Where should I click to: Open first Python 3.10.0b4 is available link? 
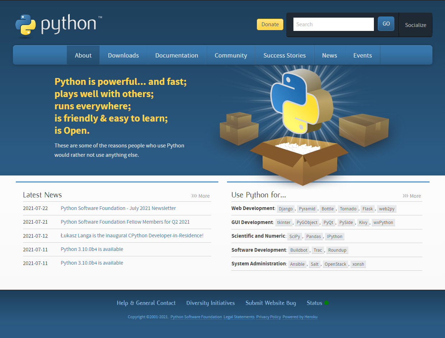click(x=92, y=249)
